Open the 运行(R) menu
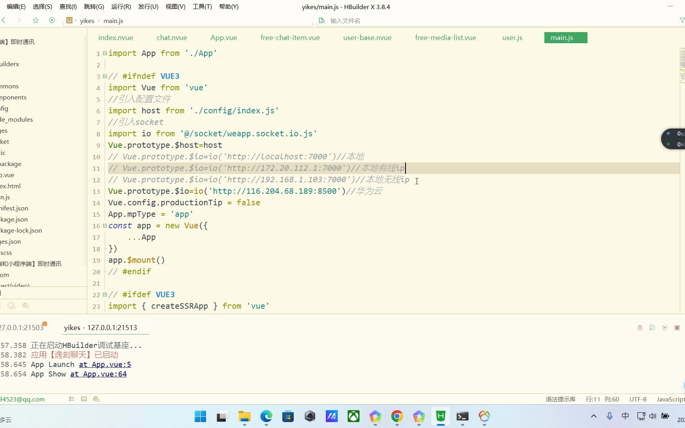The height and width of the screenshot is (428, 685). coord(121,7)
